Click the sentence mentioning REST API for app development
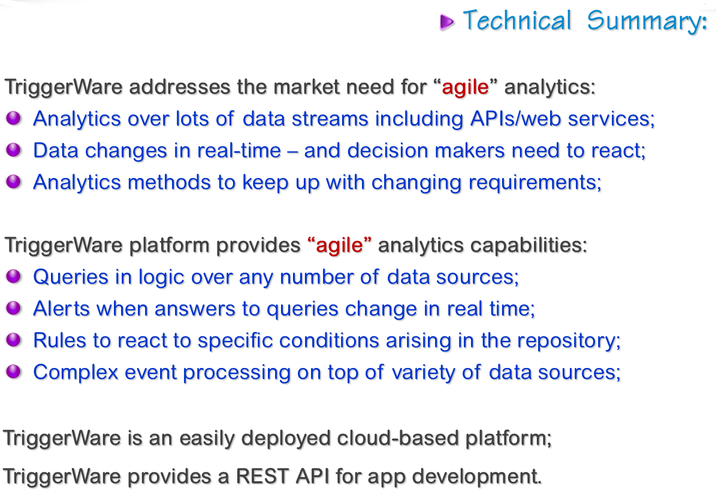The width and height of the screenshot is (716, 504). 273,477
